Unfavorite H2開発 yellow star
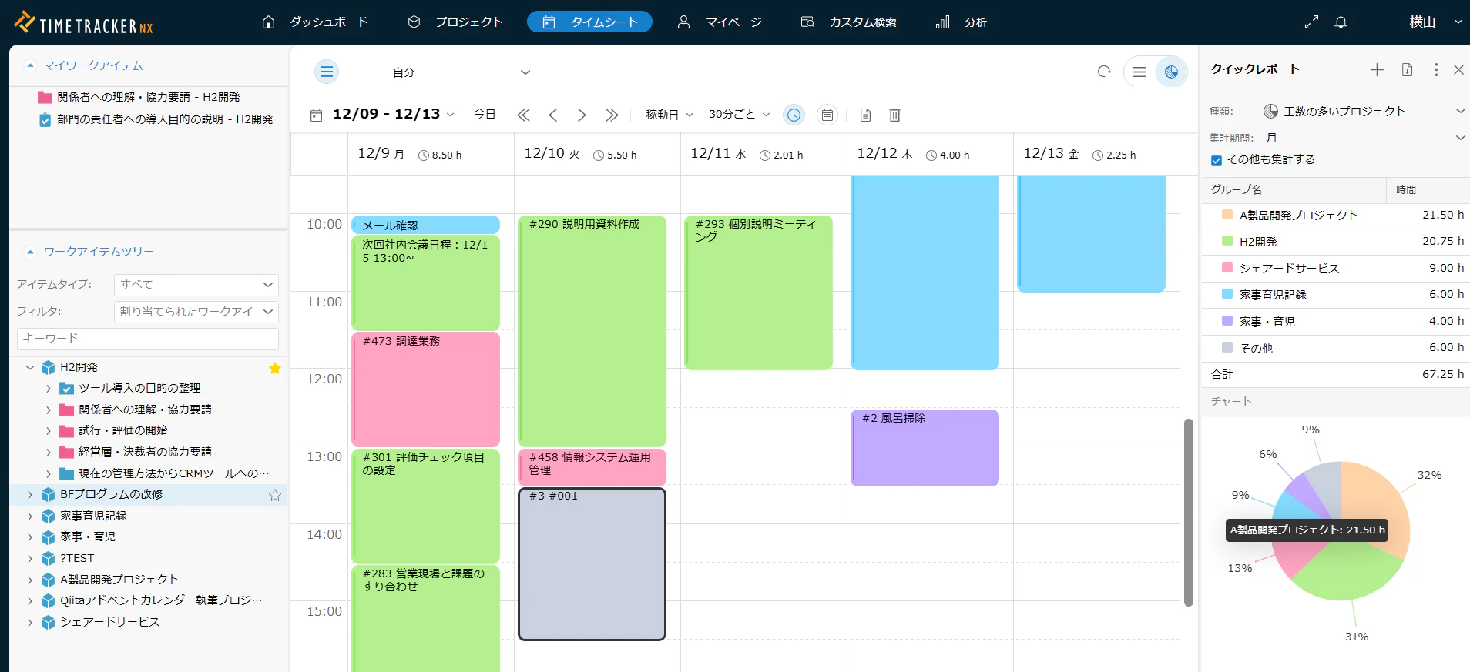 (274, 368)
